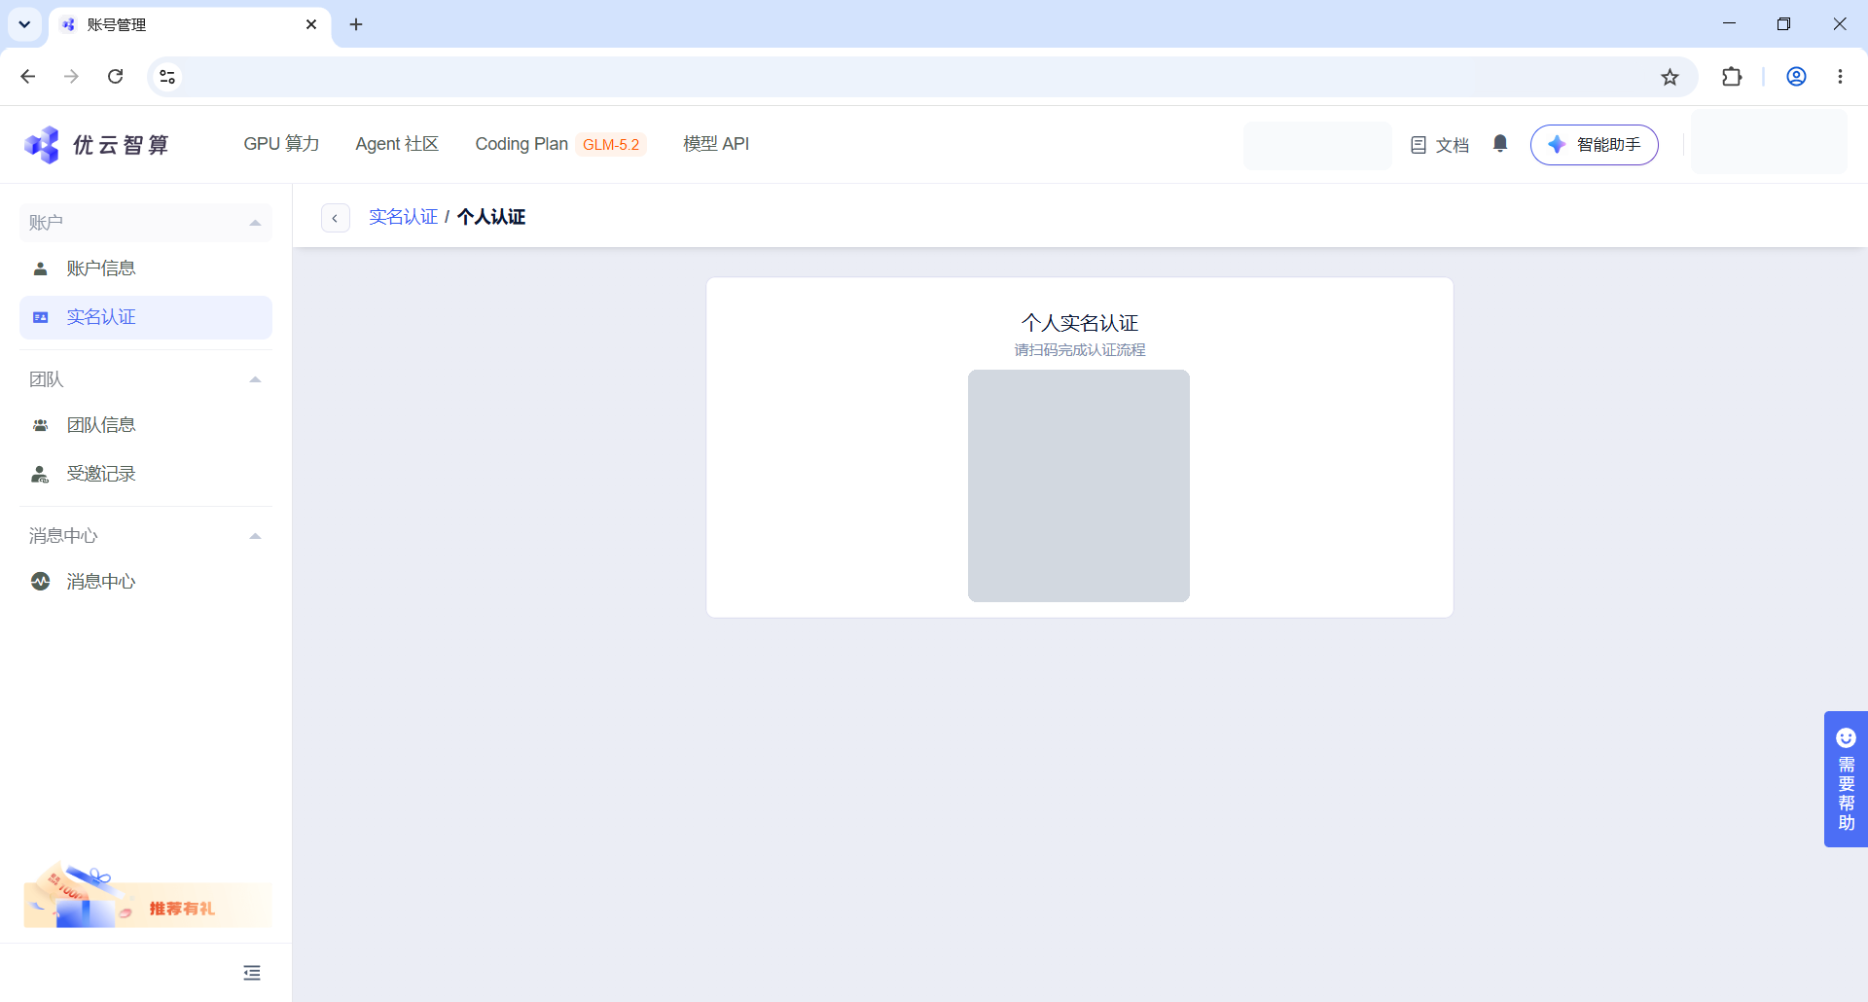Select 受邀记录 in the sidebar
The image size is (1868, 1002).
(x=146, y=474)
